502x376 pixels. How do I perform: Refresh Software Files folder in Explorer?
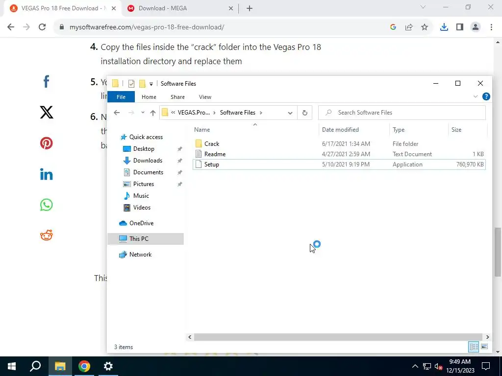point(305,113)
